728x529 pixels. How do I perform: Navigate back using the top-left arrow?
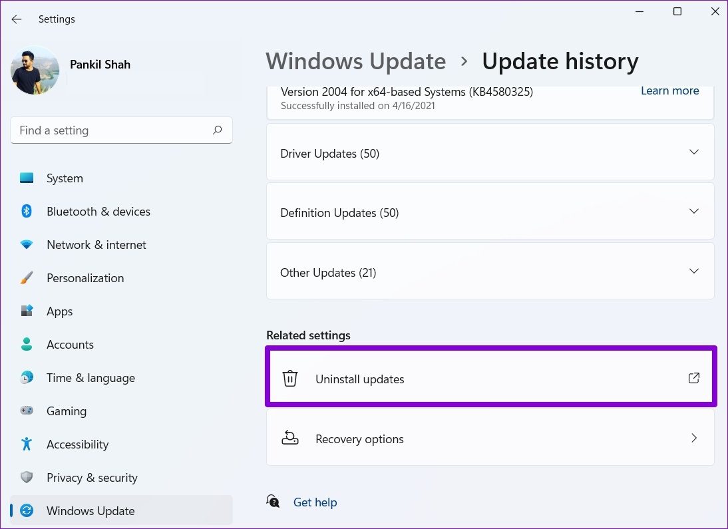(17, 19)
